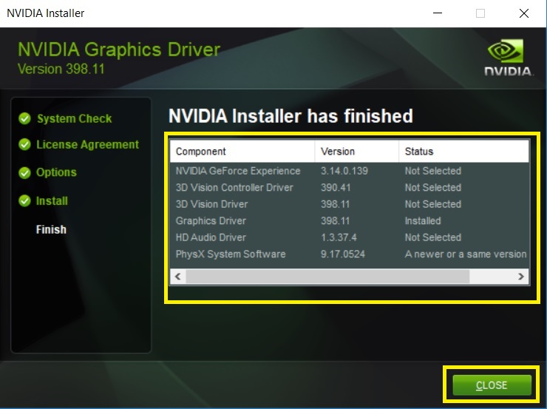Select the NVIDIA GeForce Experience row
The height and width of the screenshot is (409, 547).
[x=349, y=171]
